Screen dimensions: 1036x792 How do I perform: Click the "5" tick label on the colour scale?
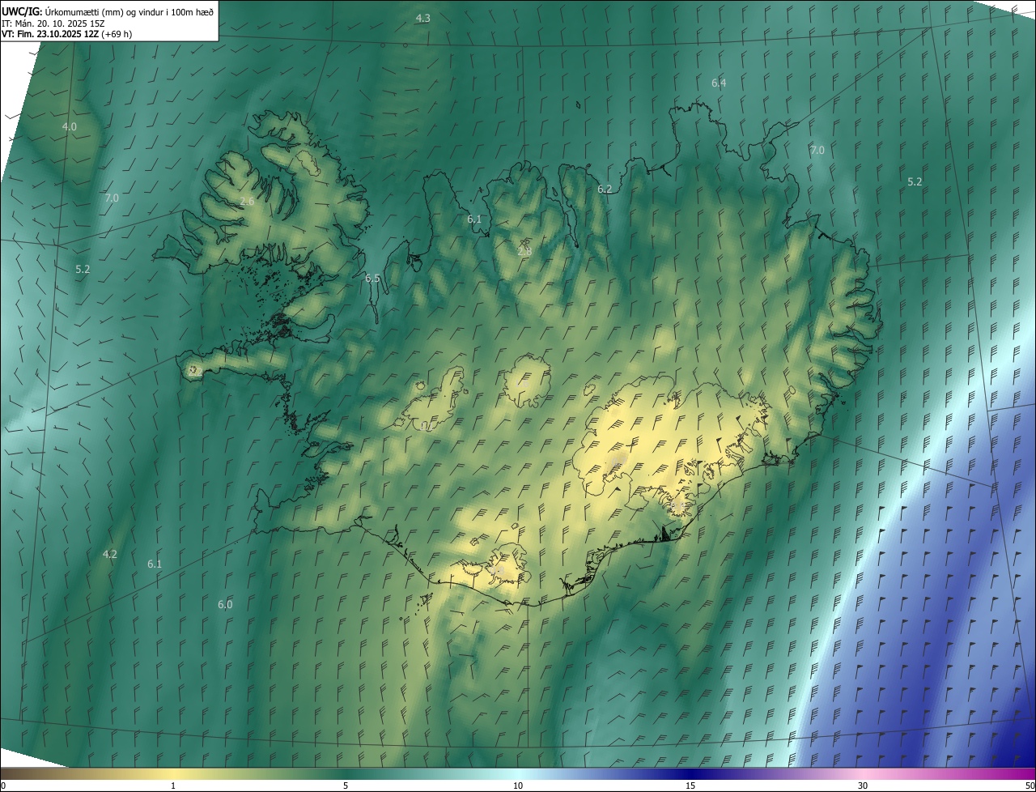(x=346, y=786)
